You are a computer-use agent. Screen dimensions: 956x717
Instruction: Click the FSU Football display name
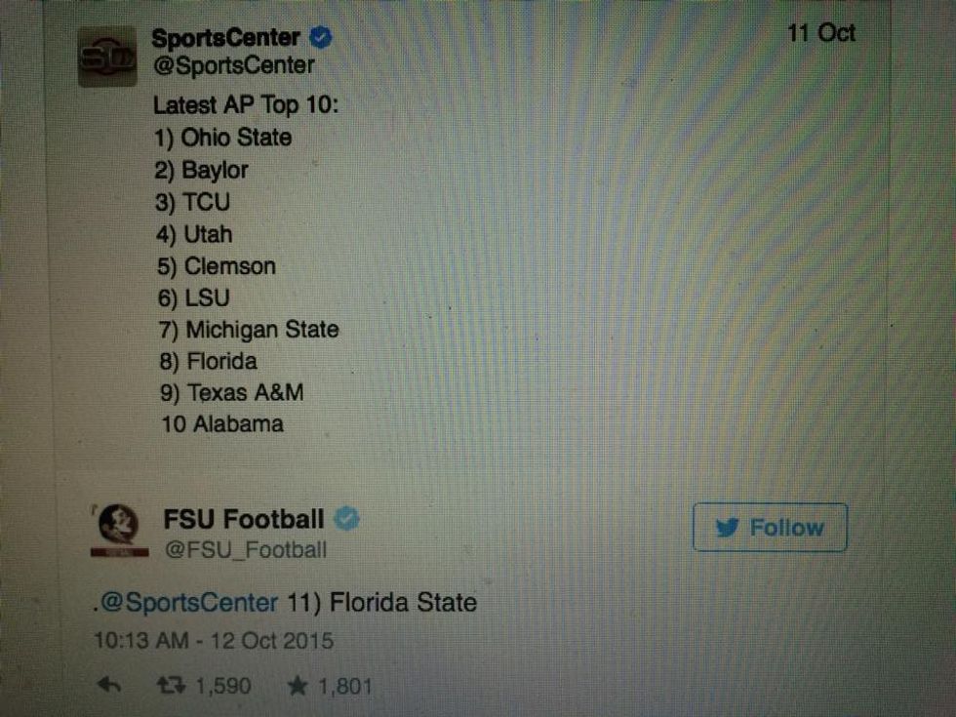pos(244,519)
